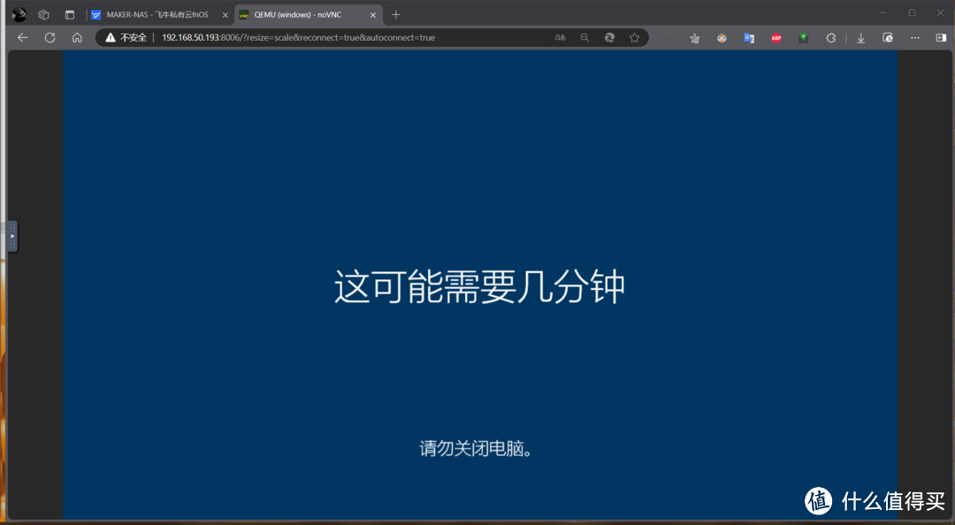Open the Copilot icon in the address bar
Viewport: 955px width, 525px height.
(609, 37)
